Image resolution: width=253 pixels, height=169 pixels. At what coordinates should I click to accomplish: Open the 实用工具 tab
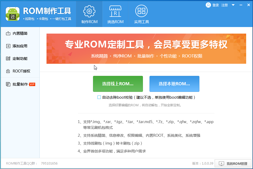point(142,14)
